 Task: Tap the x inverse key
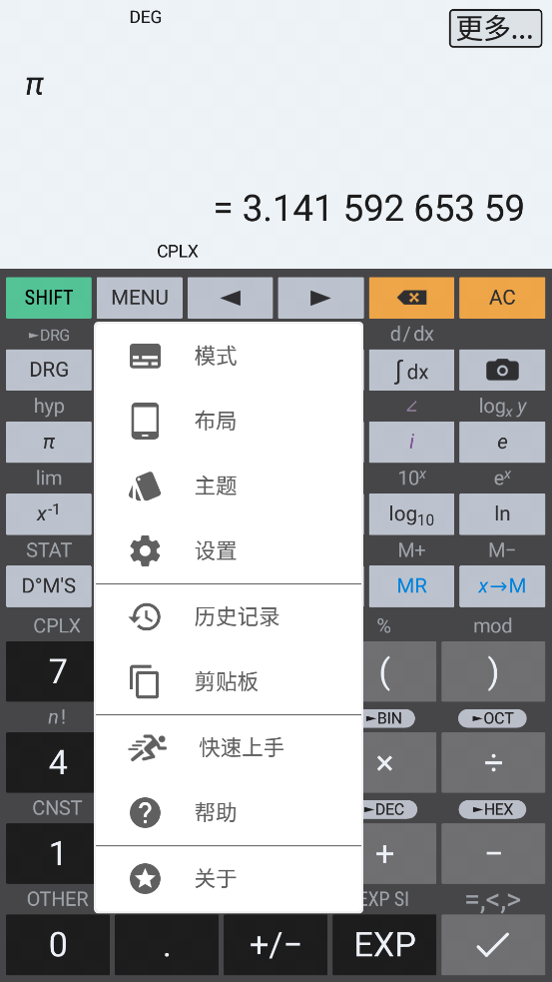pyautogui.click(x=49, y=514)
